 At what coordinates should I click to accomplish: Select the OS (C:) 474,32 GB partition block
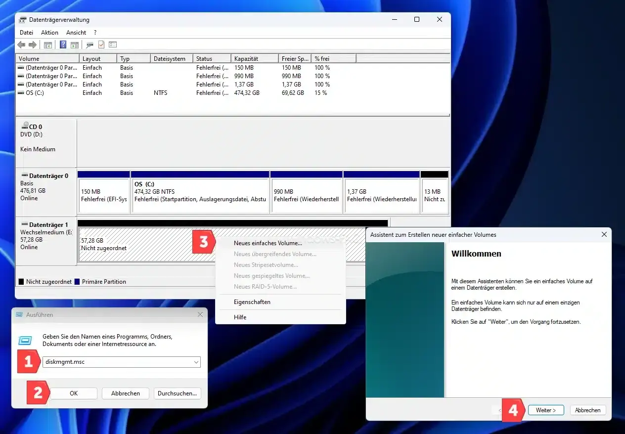(200, 192)
